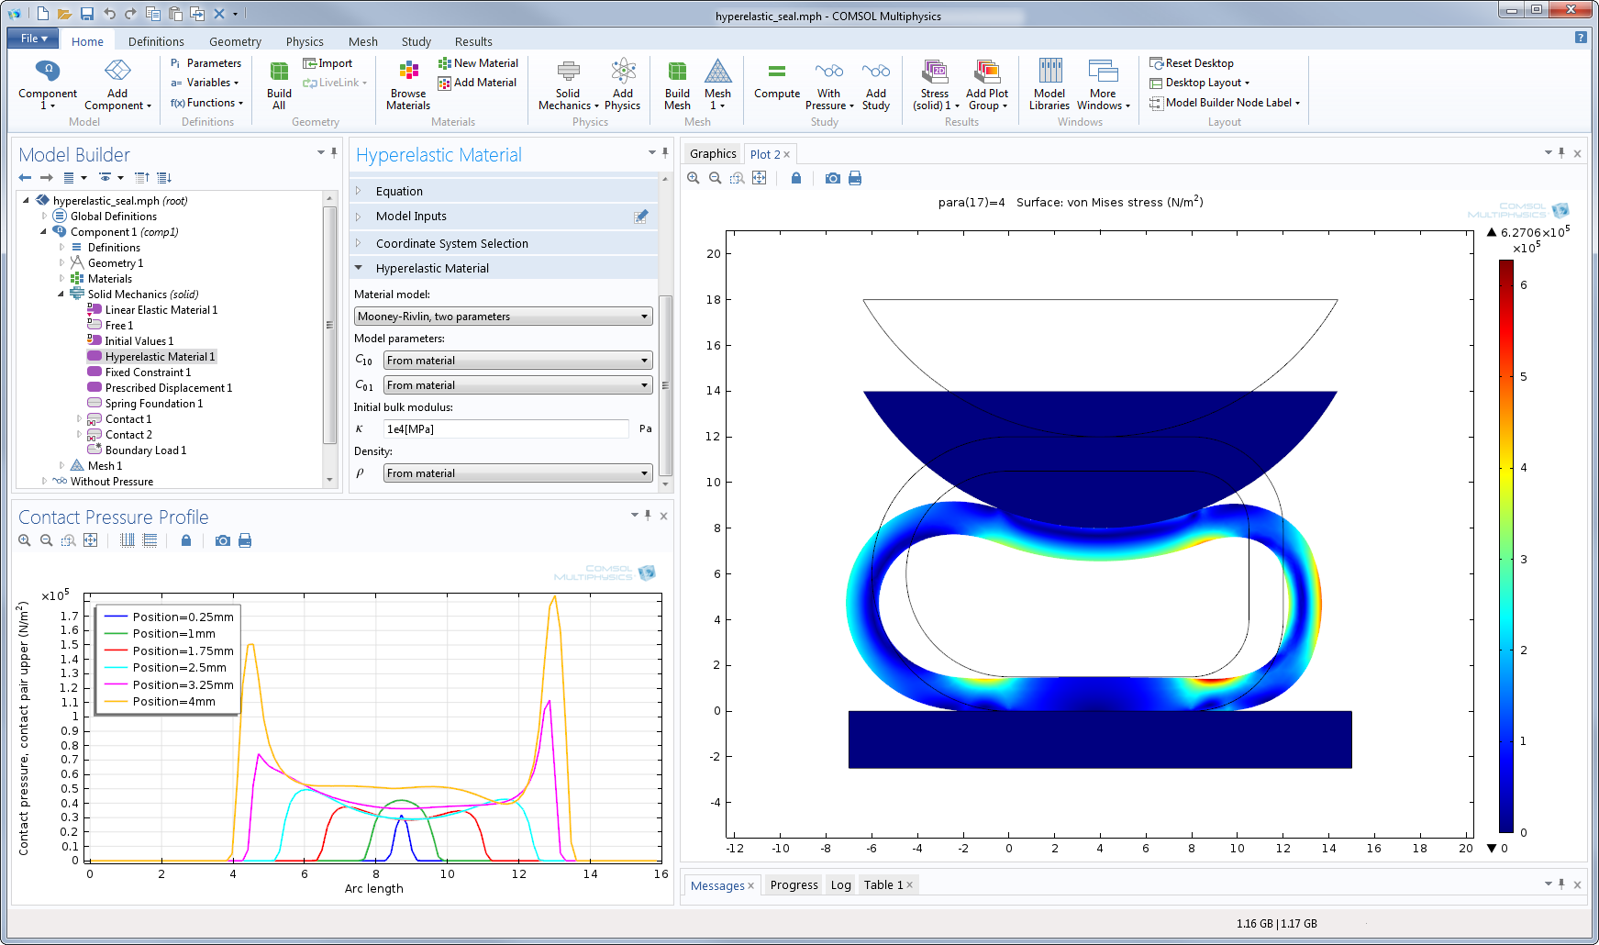1599x945 pixels.
Task: Click the Redo arrow in the title bar
Action: [x=130, y=14]
